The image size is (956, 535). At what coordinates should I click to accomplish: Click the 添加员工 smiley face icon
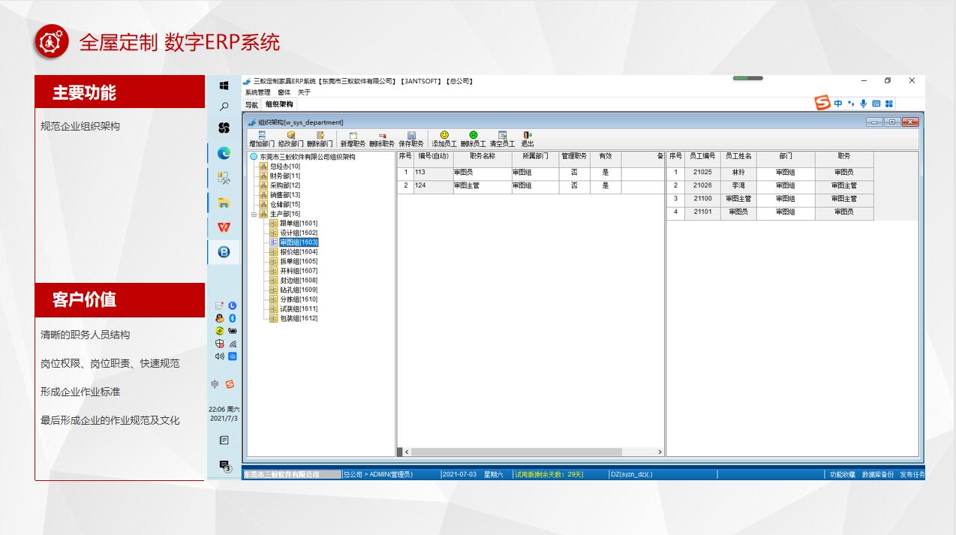coord(444,136)
